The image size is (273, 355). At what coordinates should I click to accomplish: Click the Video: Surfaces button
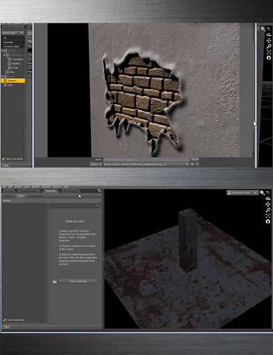[x=78, y=281]
